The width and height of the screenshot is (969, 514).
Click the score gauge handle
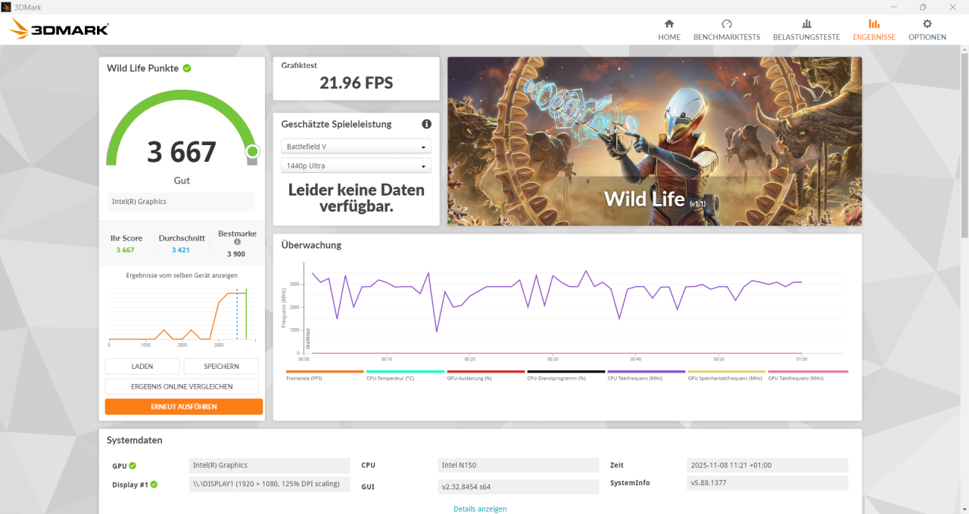pyautogui.click(x=252, y=152)
